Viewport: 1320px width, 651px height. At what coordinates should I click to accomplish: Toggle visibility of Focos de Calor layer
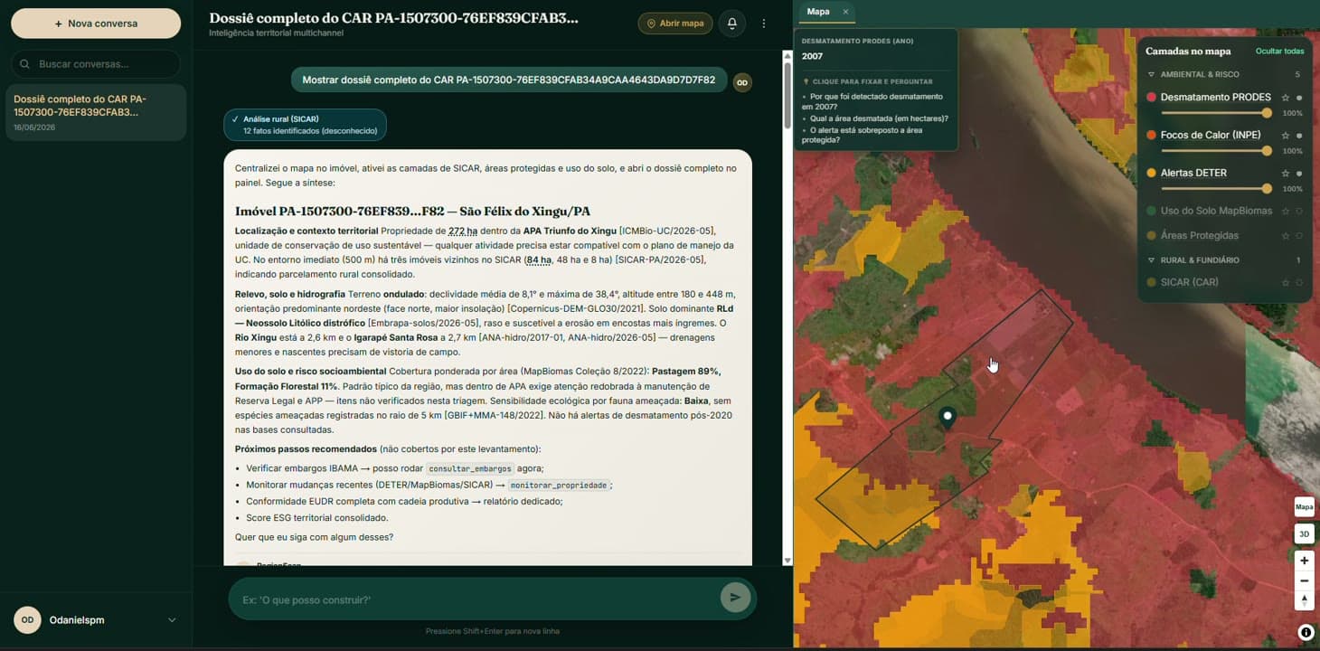click(x=1299, y=136)
